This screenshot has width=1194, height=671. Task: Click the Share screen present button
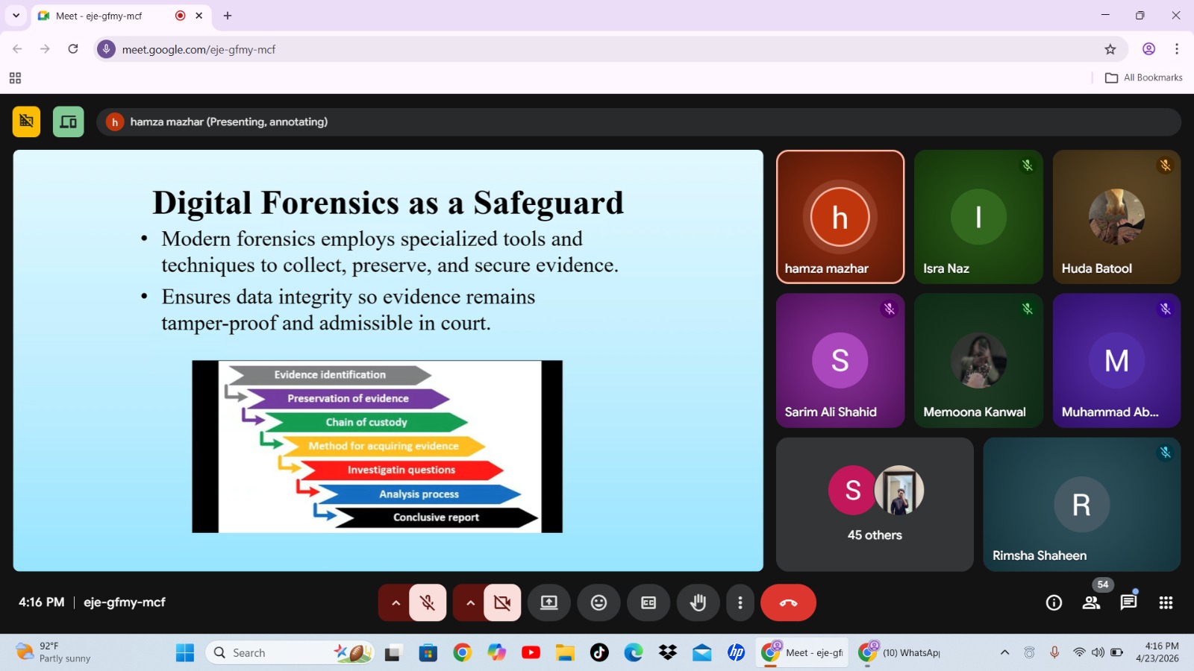click(x=549, y=602)
